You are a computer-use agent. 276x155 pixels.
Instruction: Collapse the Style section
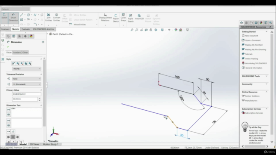tap(41, 59)
